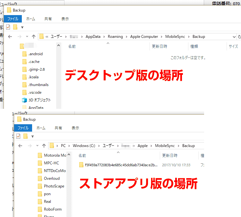Click AppData in top window address bar

[93, 37]
